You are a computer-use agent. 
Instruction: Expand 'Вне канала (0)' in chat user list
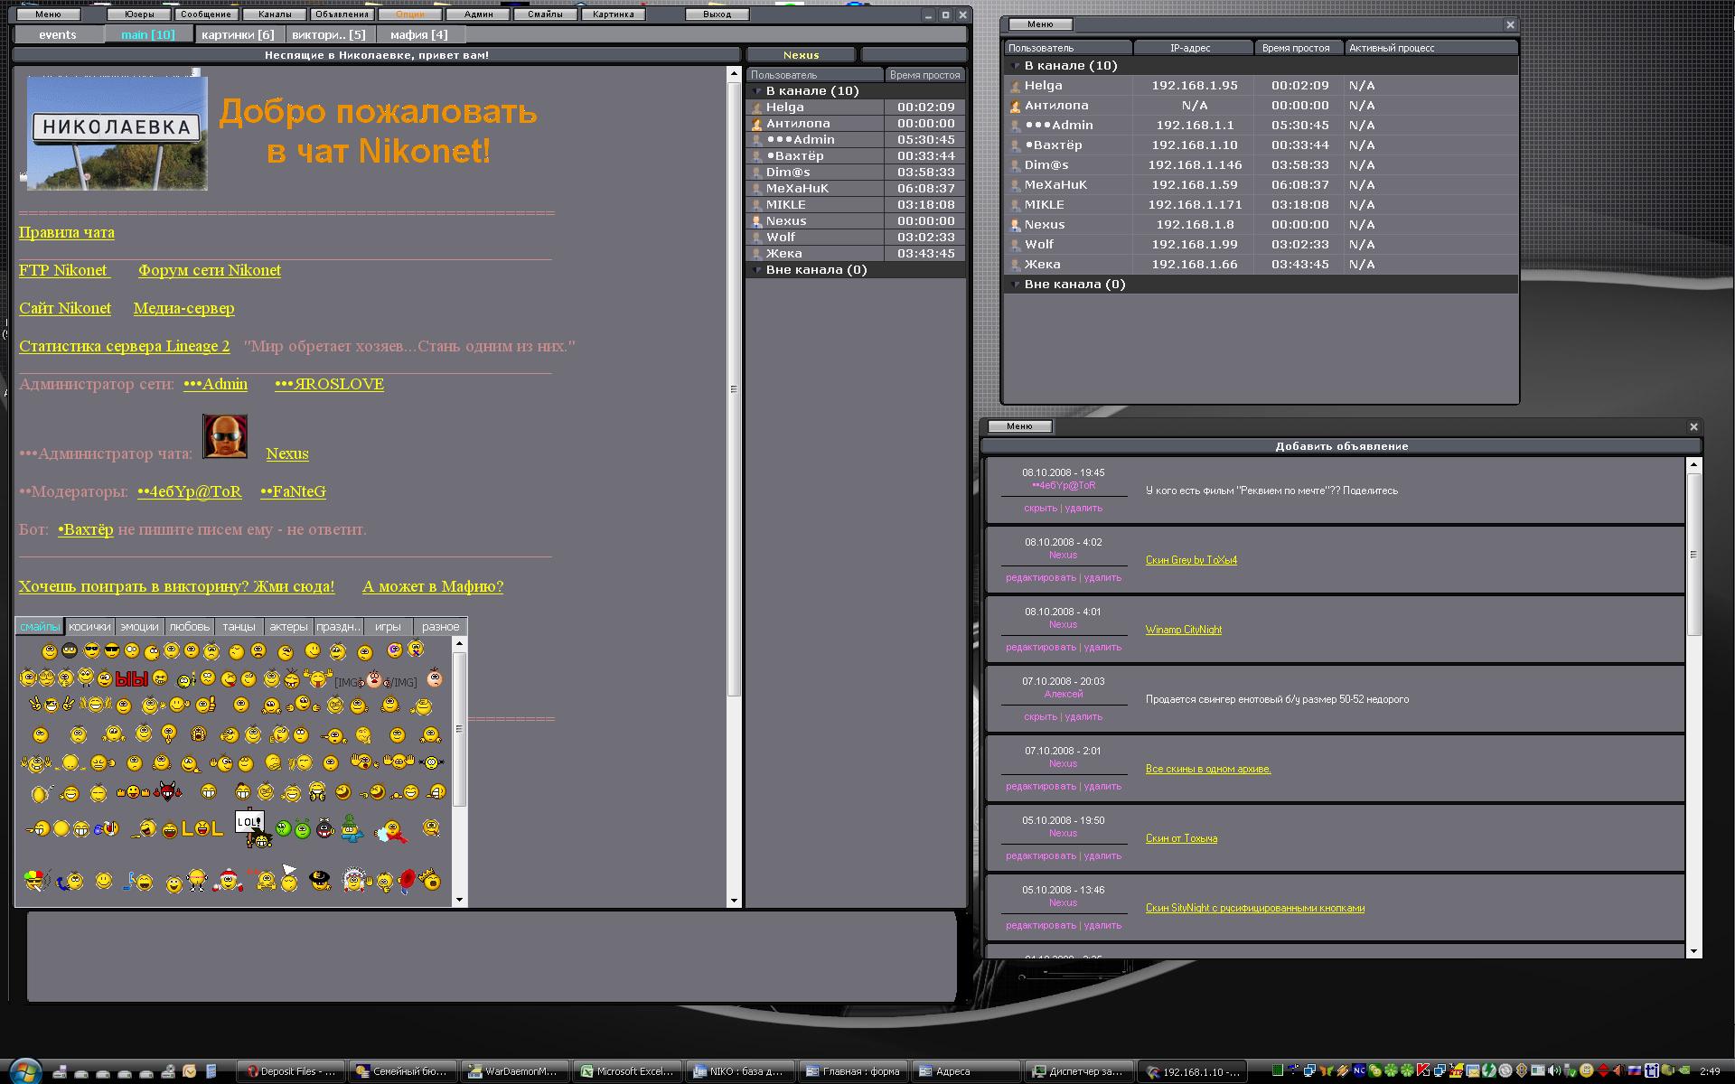(x=757, y=270)
